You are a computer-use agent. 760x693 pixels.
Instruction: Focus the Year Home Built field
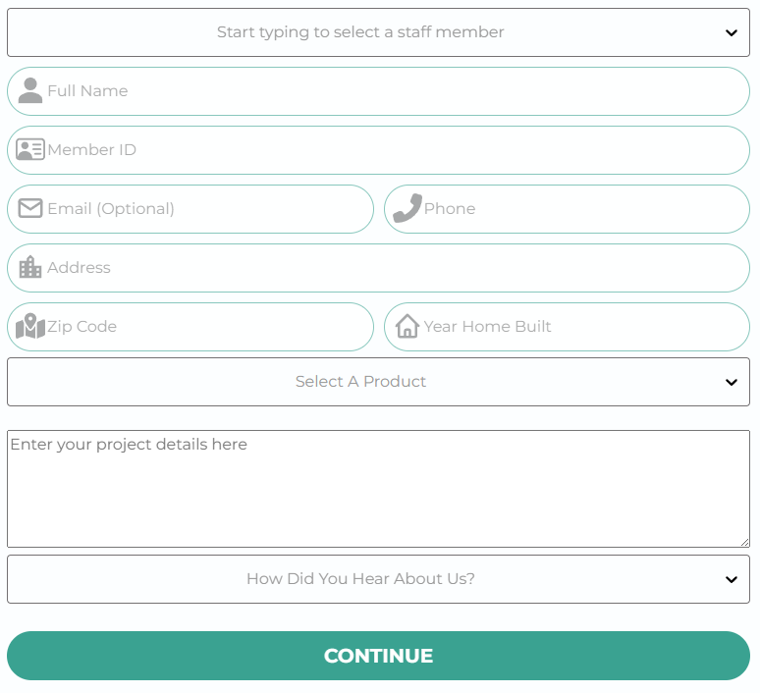[x=579, y=327]
